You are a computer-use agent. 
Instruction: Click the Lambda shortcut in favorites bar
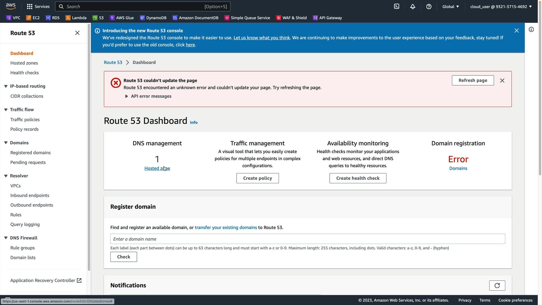76,18
